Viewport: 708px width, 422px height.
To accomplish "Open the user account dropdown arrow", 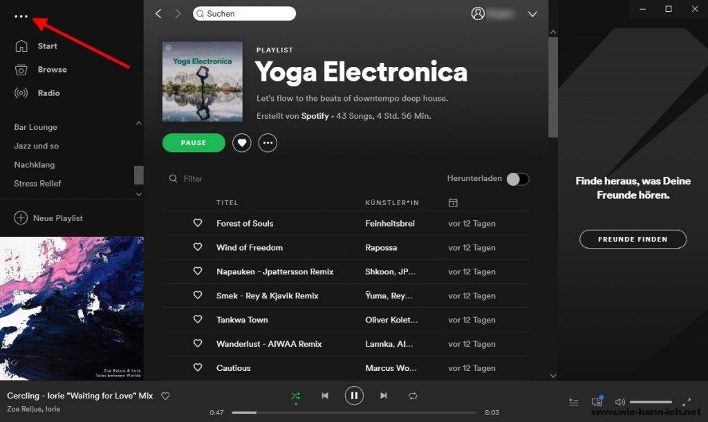I will coord(532,14).
